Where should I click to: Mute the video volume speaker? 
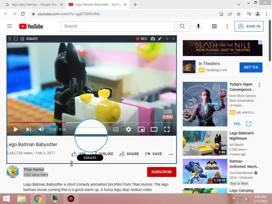pos(41,129)
